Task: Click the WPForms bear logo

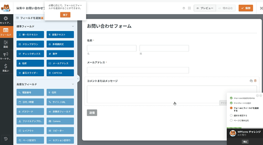Action: point(6,8)
